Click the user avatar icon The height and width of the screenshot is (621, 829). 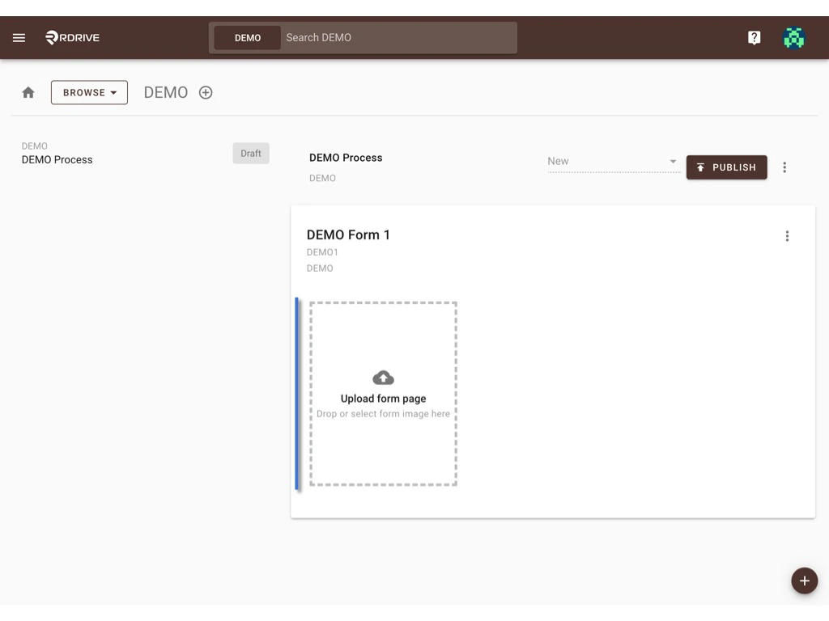pos(793,37)
